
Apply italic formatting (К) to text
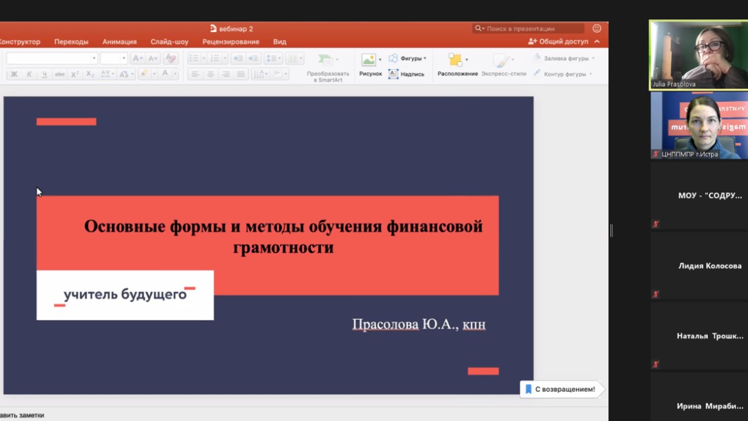pos(29,74)
